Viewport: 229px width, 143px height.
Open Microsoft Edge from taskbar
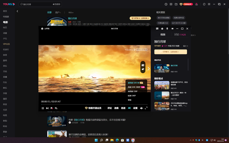[117, 140]
